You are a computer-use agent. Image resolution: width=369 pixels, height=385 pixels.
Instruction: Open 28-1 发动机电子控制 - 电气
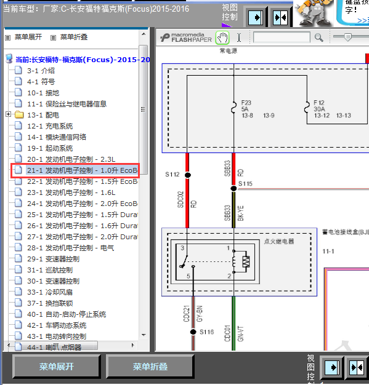click(70, 248)
